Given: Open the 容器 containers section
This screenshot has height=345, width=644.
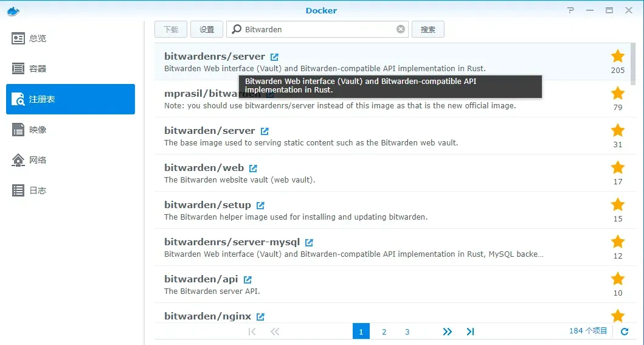Looking at the screenshot, I should 70,69.
